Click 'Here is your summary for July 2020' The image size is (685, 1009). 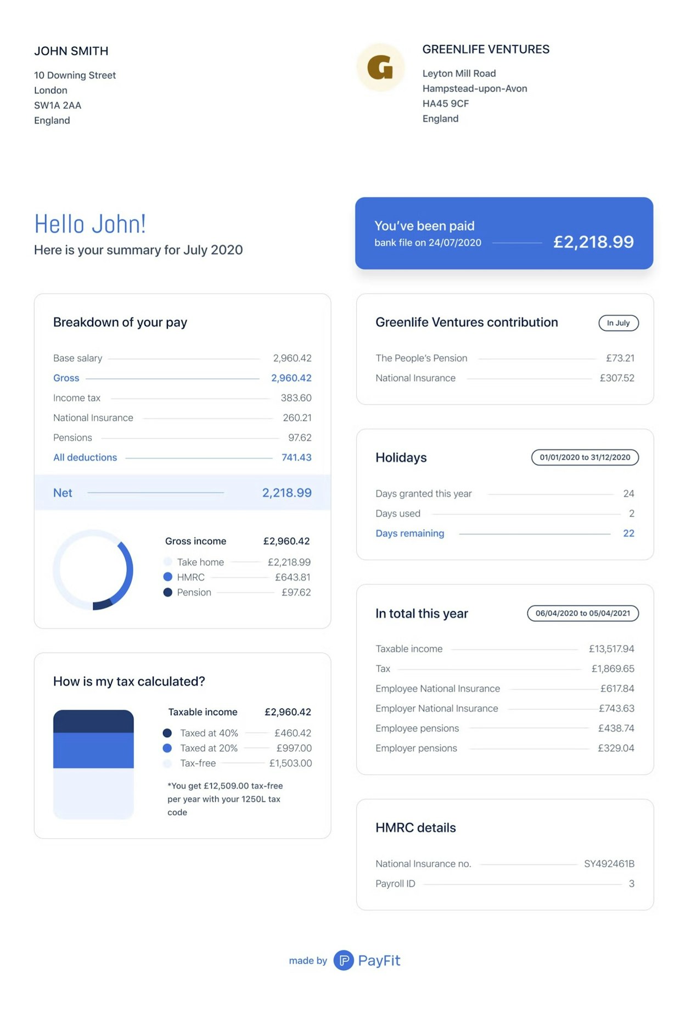point(138,250)
